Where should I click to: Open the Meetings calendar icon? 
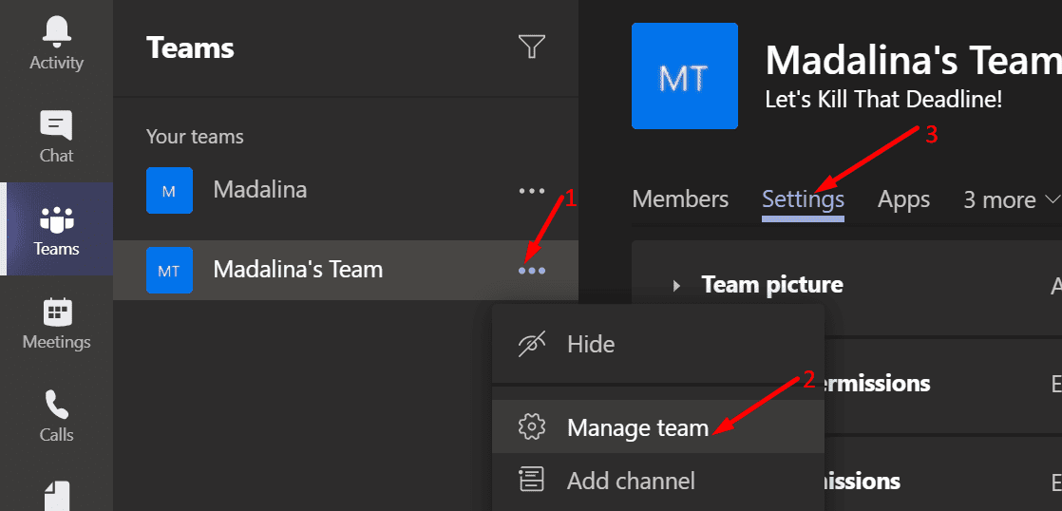pos(56,313)
